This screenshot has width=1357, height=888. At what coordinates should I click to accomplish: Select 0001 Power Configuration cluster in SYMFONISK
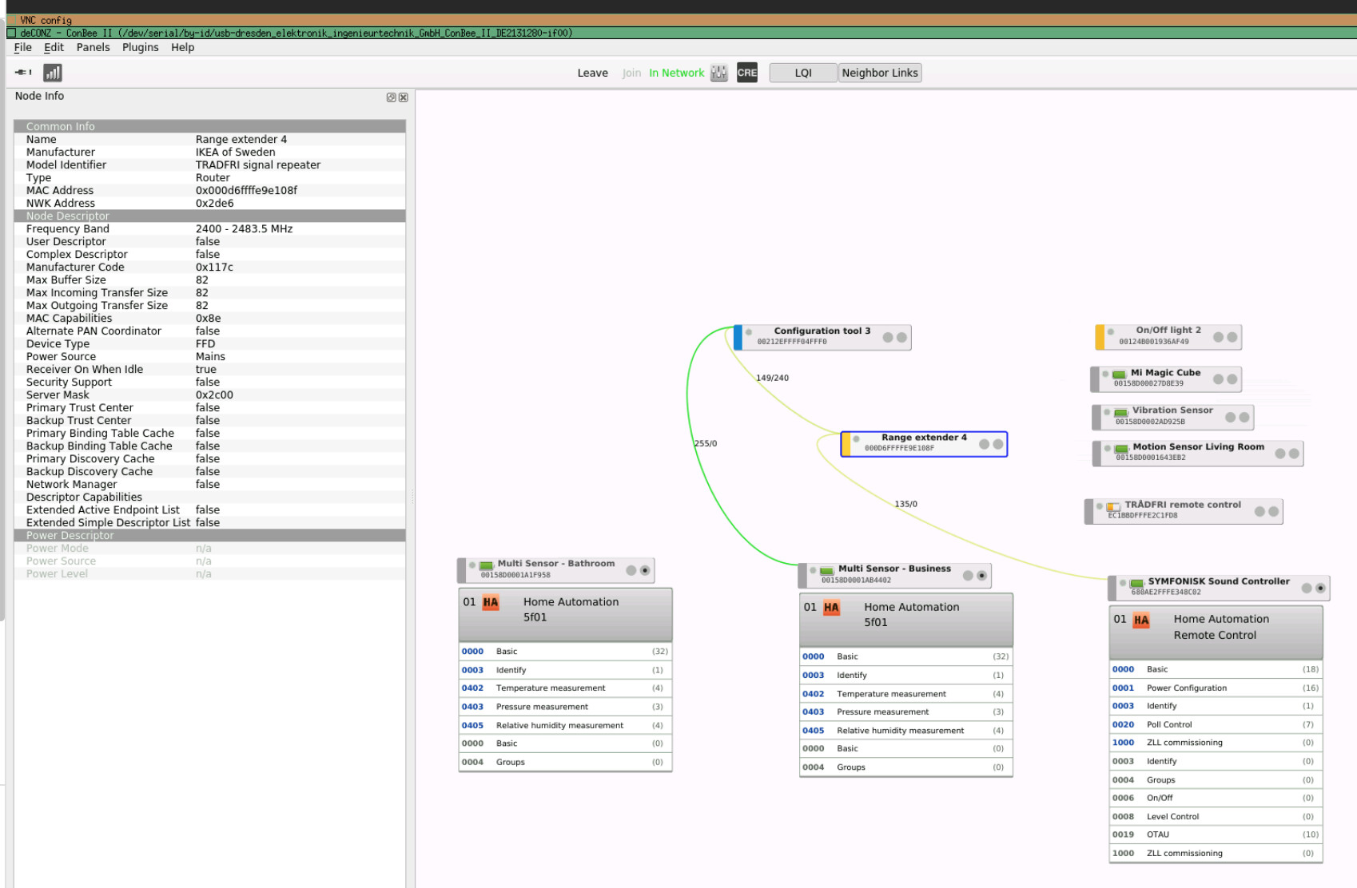tap(1216, 688)
